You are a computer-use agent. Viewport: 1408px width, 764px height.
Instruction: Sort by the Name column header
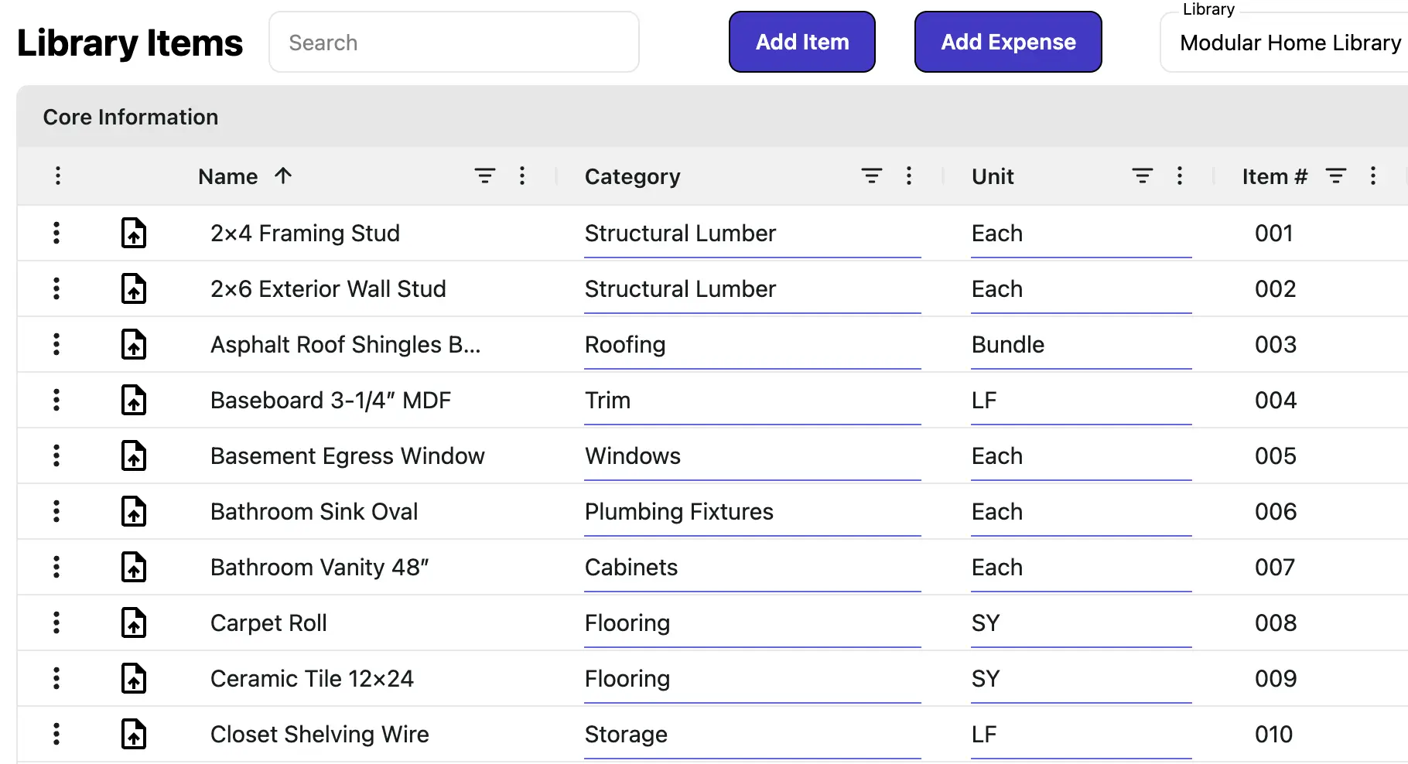tap(228, 176)
